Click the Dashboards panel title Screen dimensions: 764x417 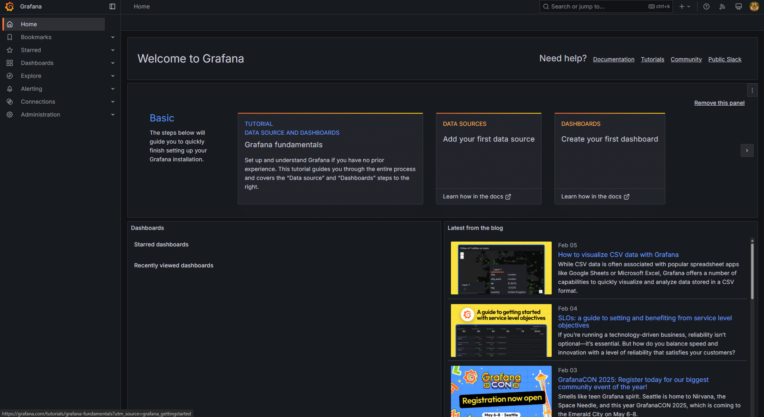[147, 228]
